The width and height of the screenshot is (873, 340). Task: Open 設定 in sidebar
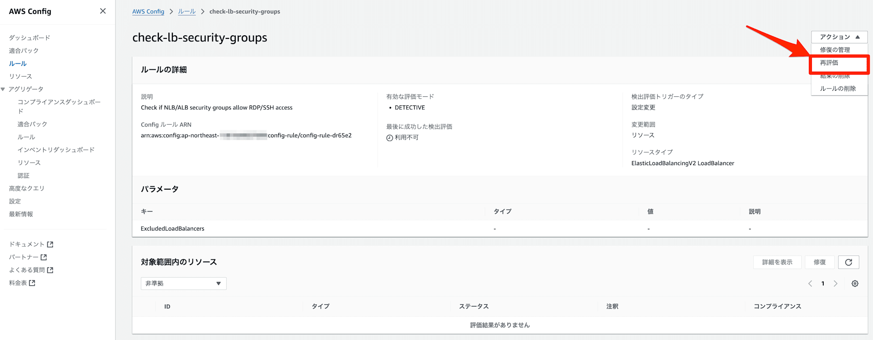point(15,201)
